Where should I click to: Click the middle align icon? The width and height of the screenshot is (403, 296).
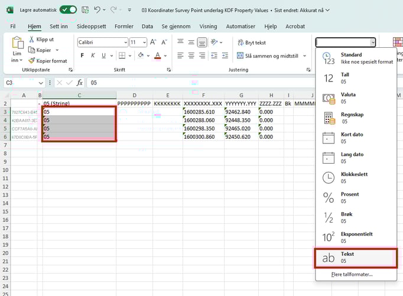click(191, 42)
